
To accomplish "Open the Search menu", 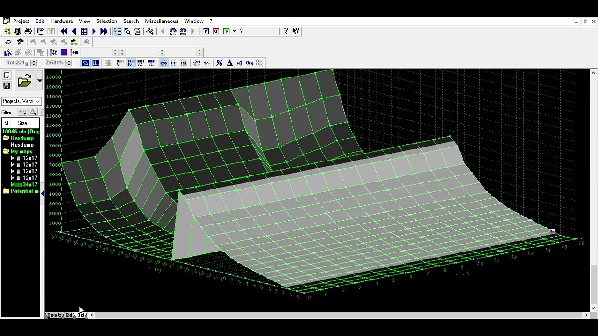I will (x=131, y=21).
